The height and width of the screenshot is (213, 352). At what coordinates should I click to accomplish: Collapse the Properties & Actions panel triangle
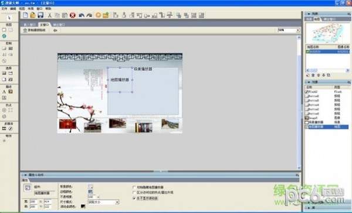point(25,175)
